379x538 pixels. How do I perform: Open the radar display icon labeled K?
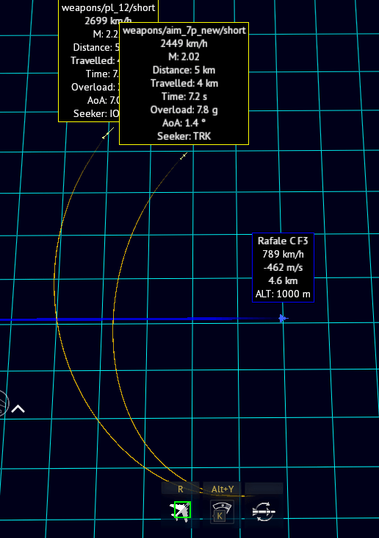tap(222, 512)
